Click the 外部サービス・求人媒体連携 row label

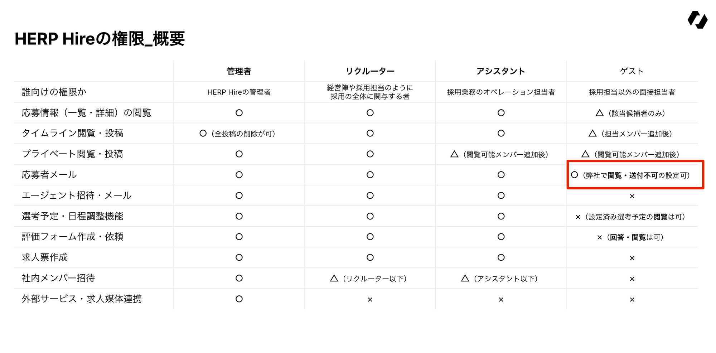point(82,299)
